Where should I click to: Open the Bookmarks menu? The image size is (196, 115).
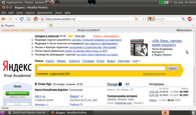[x=45, y=13]
